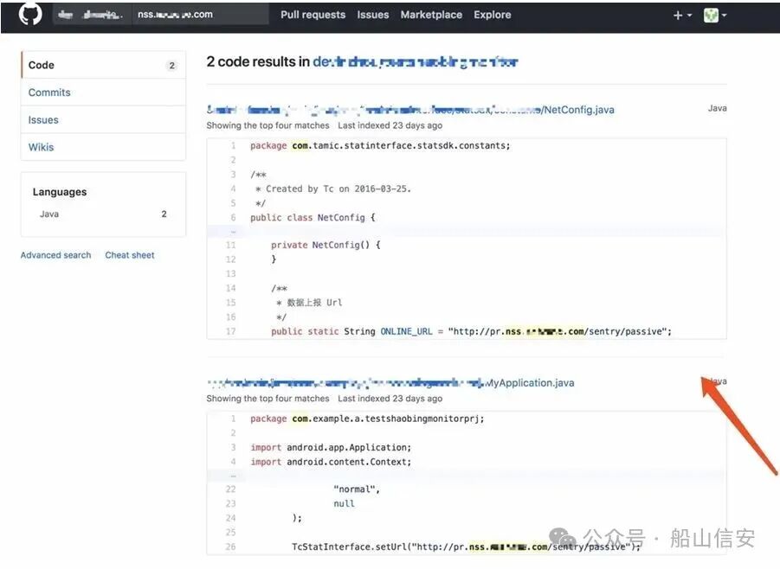The image size is (780, 569).
Task: Click the search input field at top
Action: pyautogui.click(x=199, y=15)
